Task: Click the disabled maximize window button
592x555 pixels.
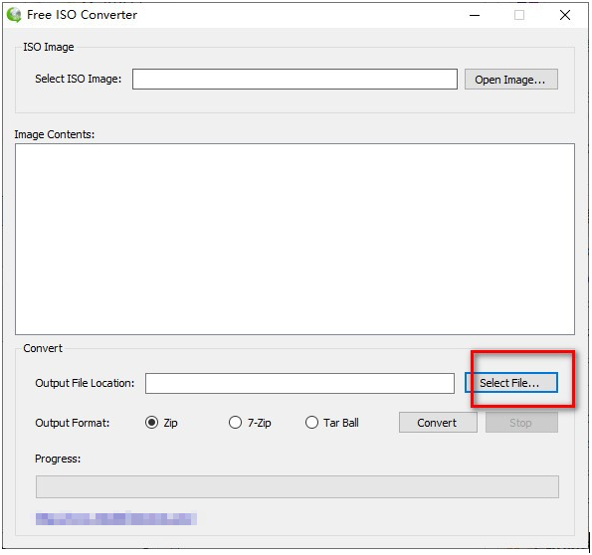Action: coord(519,15)
